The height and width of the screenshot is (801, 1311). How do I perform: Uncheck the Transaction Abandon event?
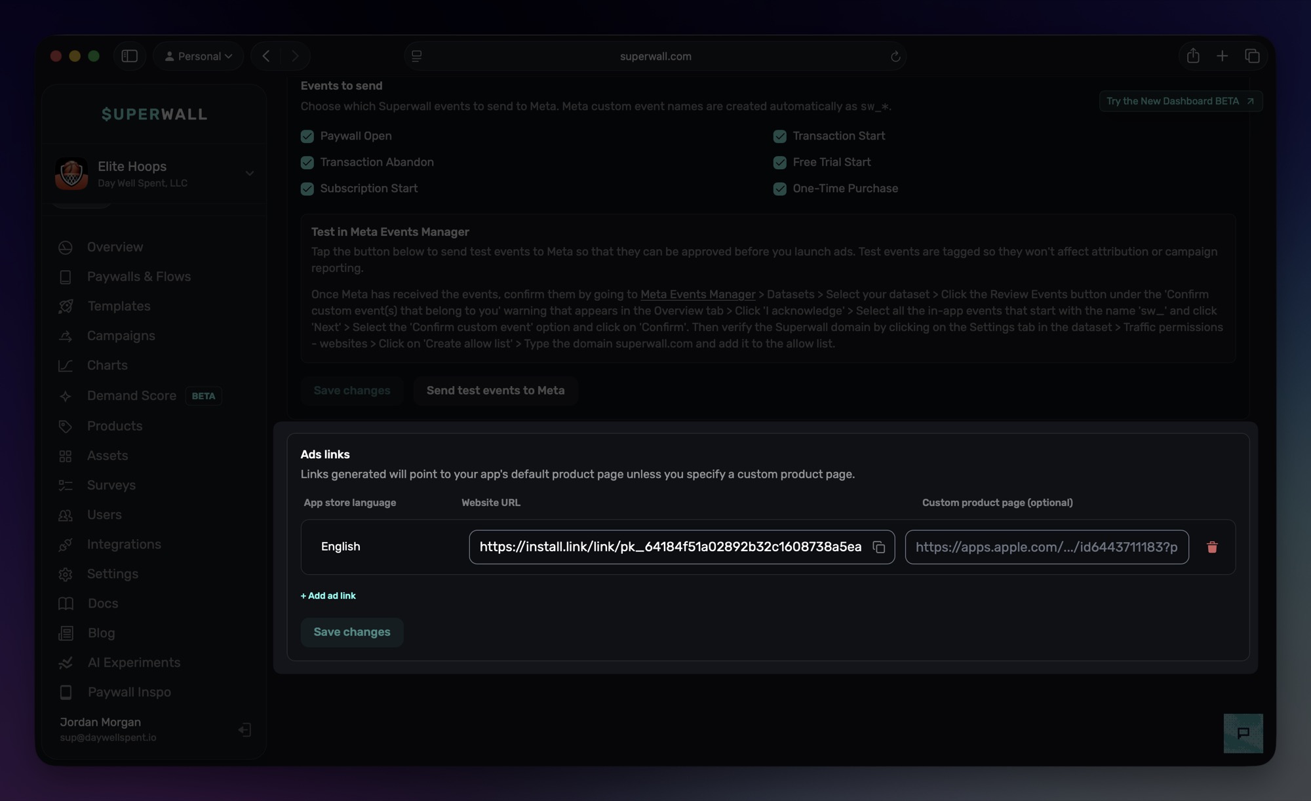[307, 163]
